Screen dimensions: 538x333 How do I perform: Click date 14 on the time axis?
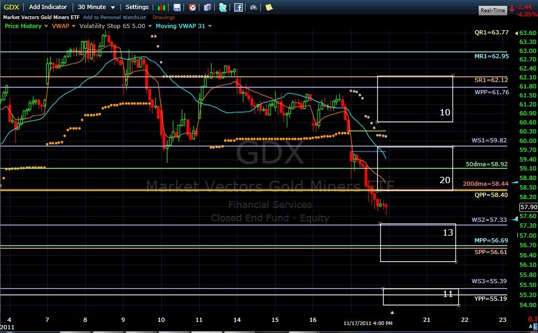237,320
